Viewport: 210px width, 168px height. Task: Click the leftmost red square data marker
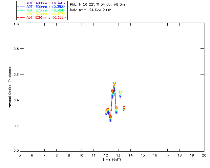click(x=106, y=110)
